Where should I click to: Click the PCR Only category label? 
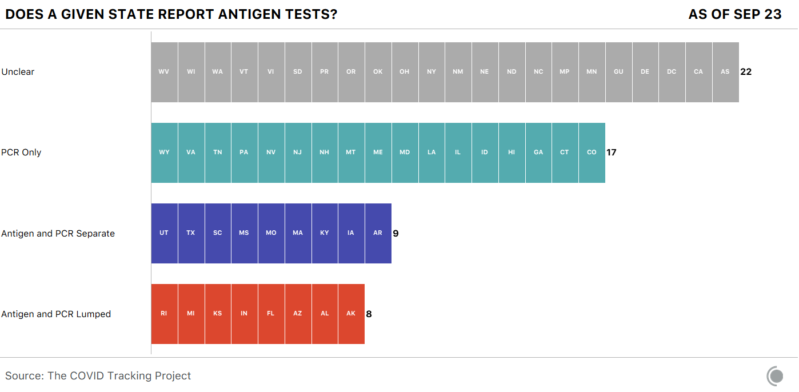[x=21, y=153]
